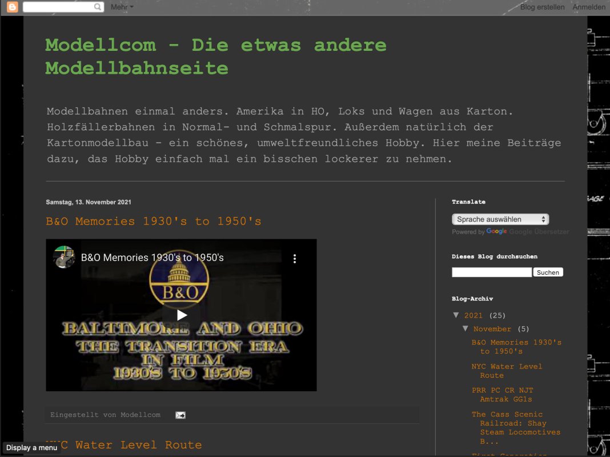Collapse the 2021 archive year
This screenshot has height=457, width=610.
(x=456, y=315)
